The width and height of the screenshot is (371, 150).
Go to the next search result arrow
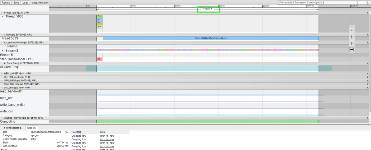tap(364, 2)
